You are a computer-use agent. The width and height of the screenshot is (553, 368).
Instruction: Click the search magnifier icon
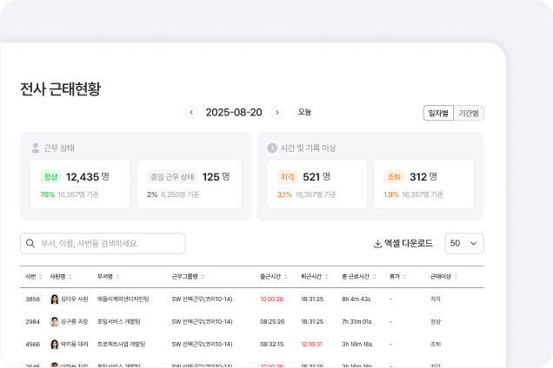click(x=30, y=243)
